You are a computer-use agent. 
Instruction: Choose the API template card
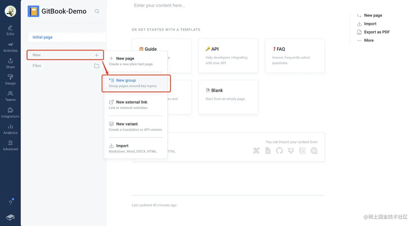point(228,56)
